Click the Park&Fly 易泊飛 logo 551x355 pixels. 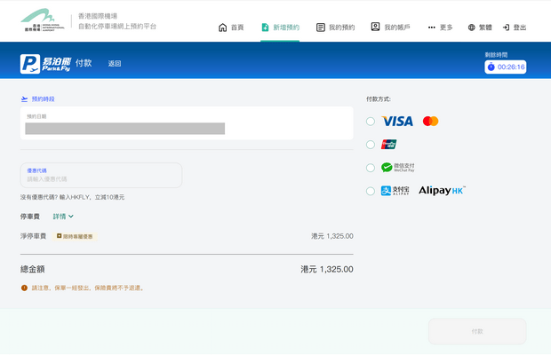[44, 64]
